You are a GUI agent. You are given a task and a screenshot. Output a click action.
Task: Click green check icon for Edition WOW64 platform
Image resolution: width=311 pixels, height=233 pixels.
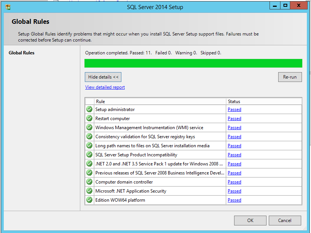(89, 200)
